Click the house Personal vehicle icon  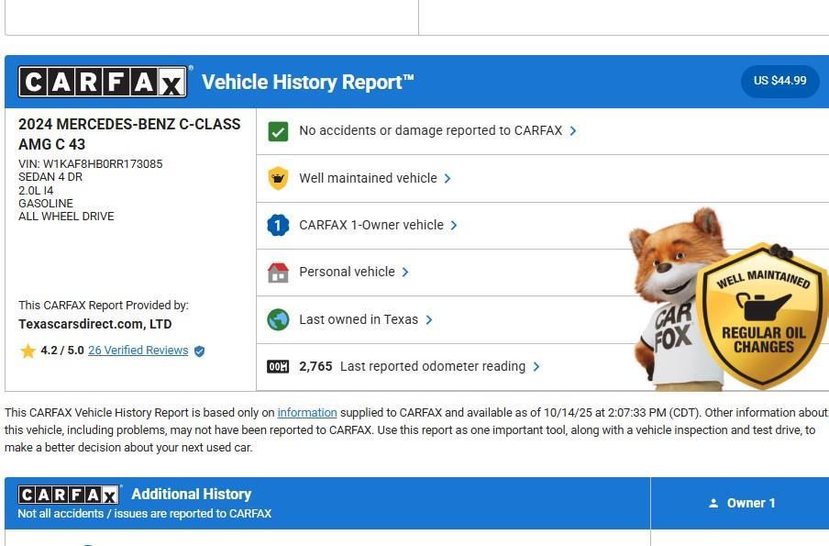pos(278,273)
